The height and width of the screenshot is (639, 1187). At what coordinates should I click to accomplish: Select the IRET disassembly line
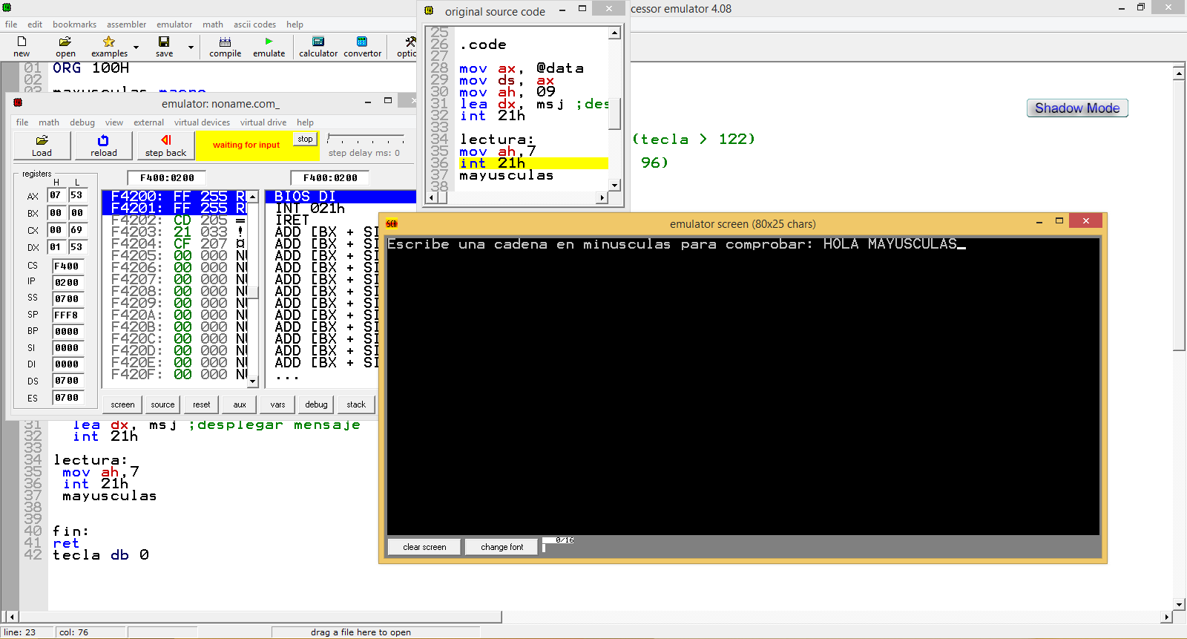tap(292, 220)
